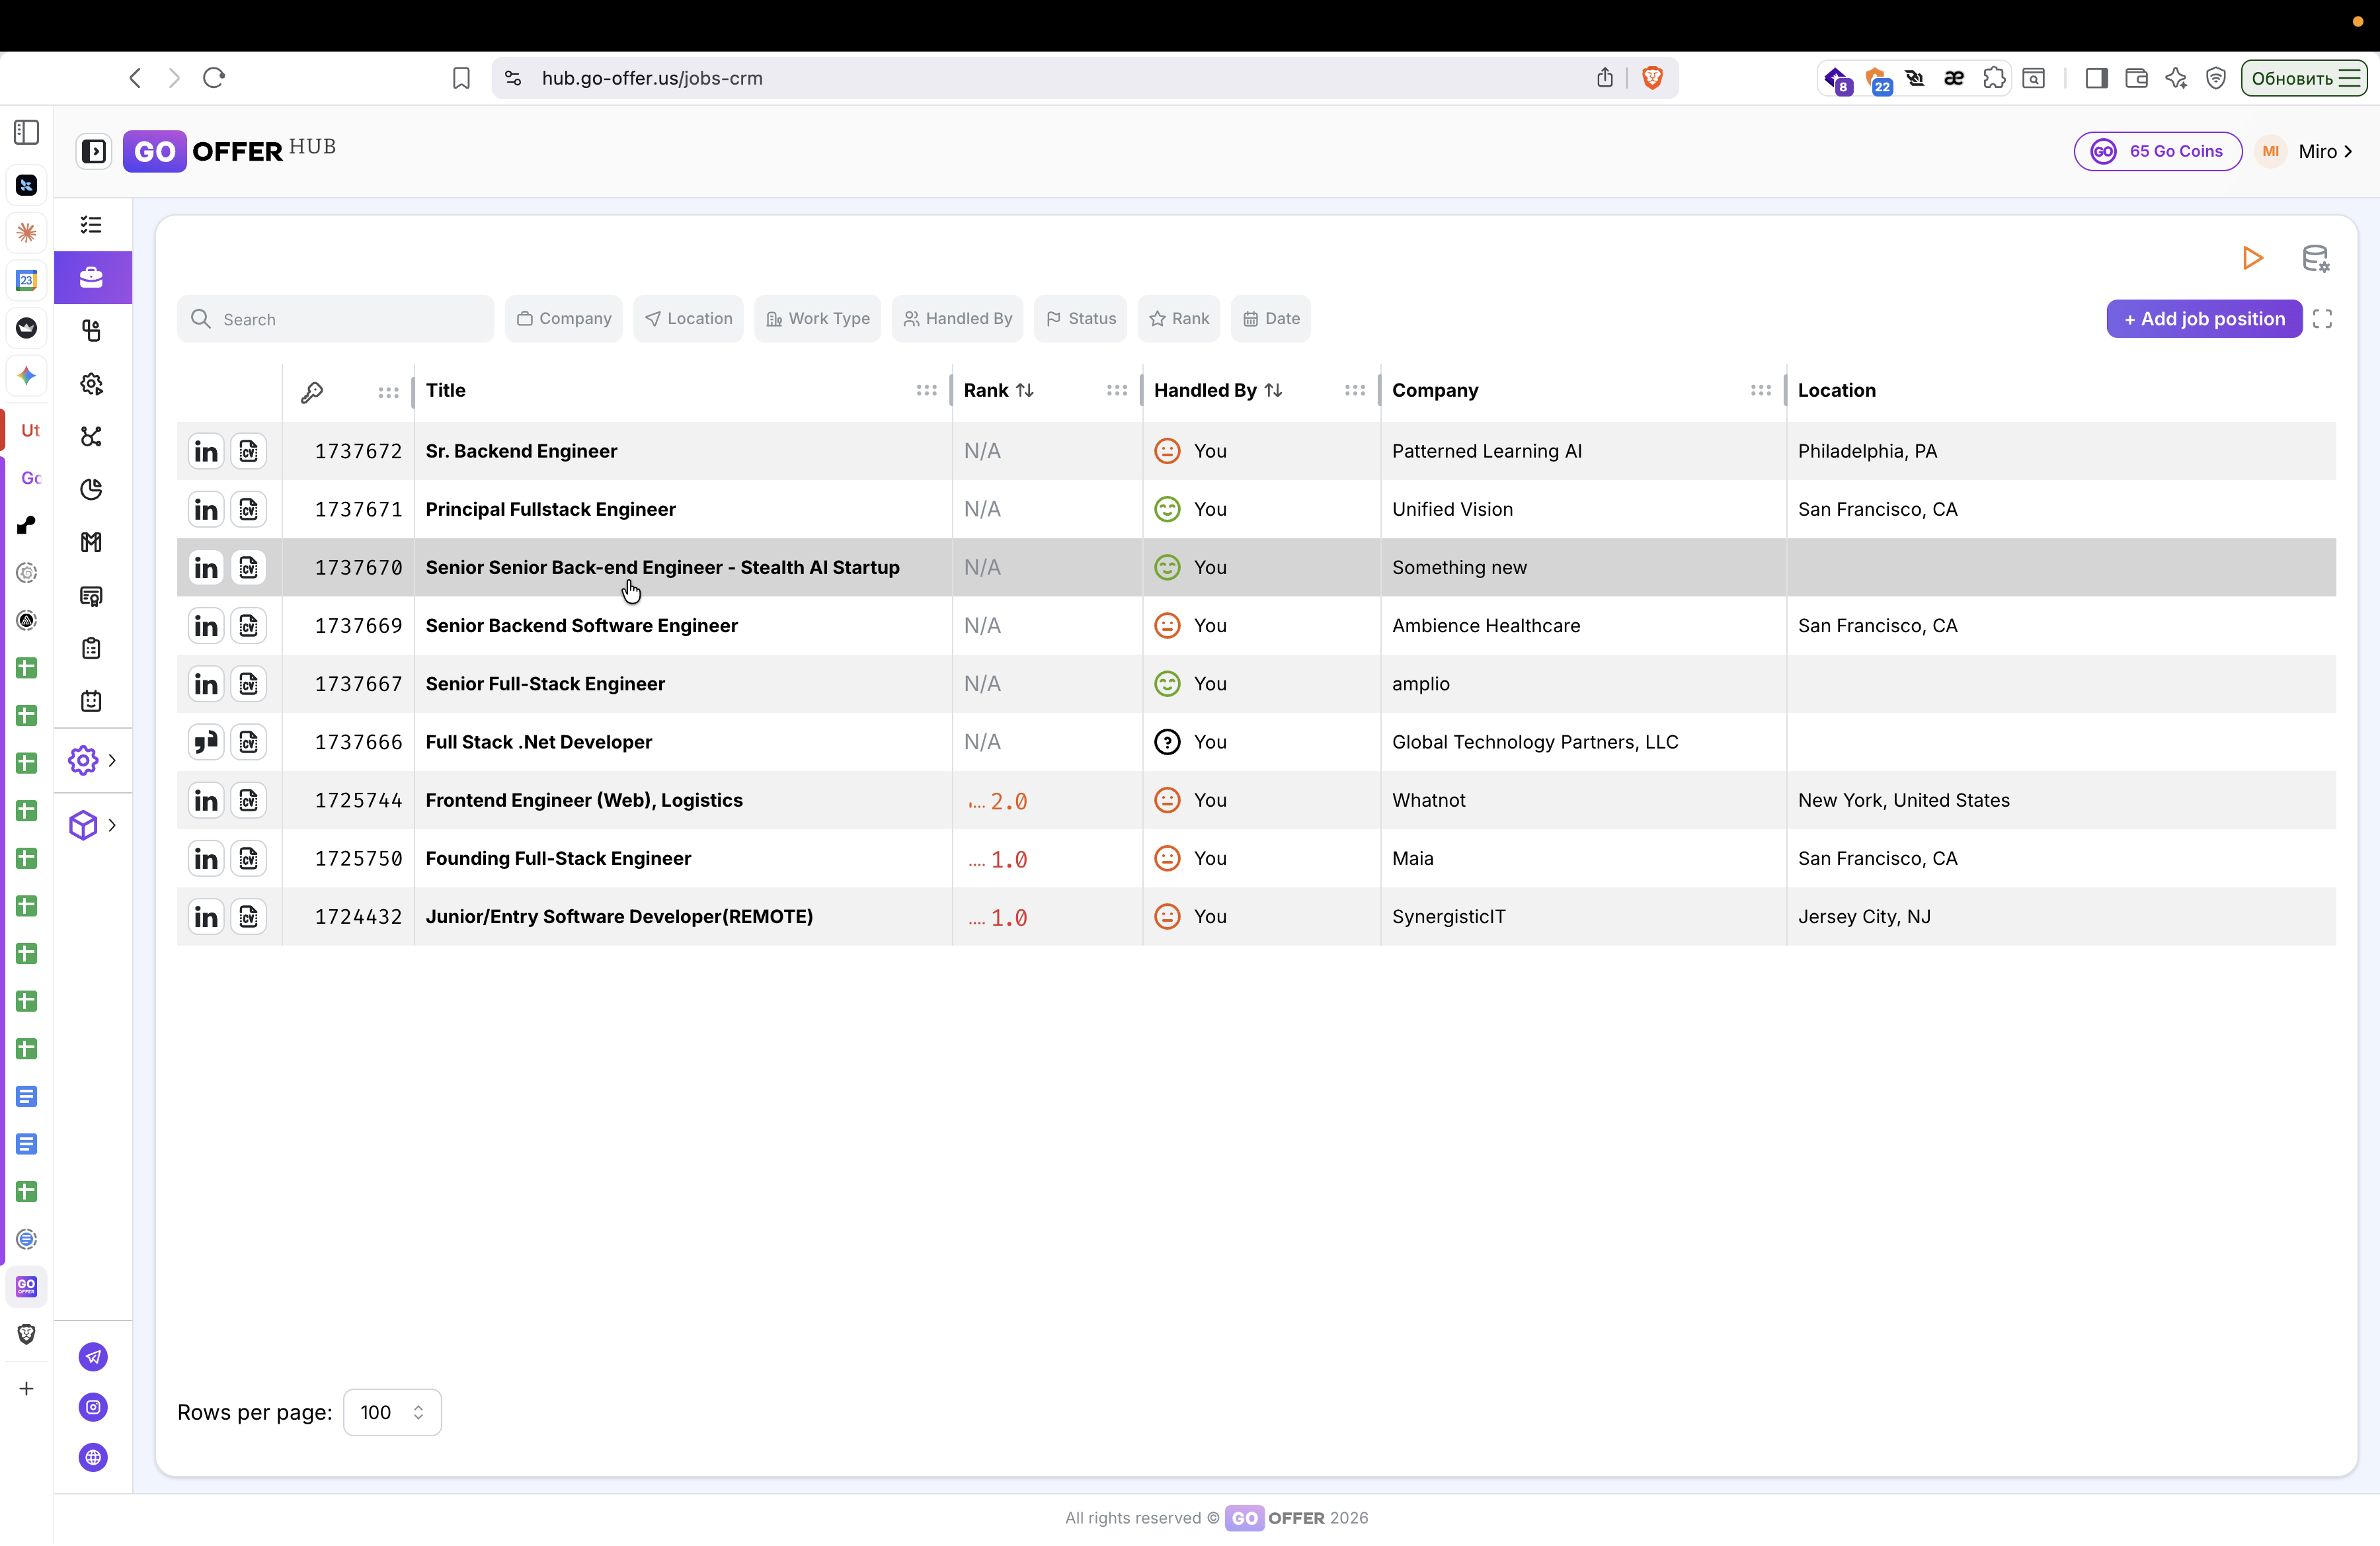
Task: Toggle fullscreen table view
Action: point(2322,319)
